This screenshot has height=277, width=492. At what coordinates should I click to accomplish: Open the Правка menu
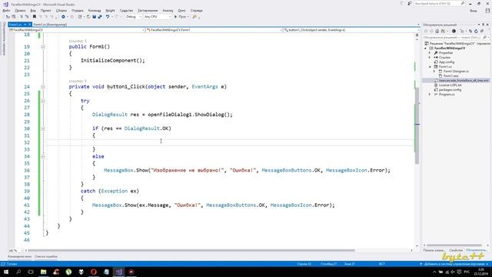20,10
